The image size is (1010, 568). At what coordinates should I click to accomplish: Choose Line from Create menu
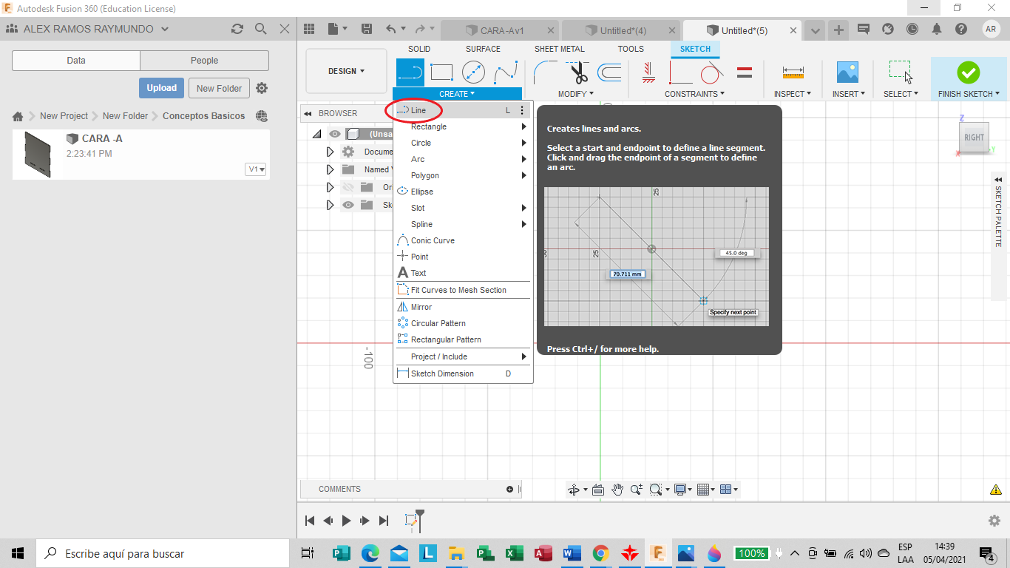coord(461,110)
